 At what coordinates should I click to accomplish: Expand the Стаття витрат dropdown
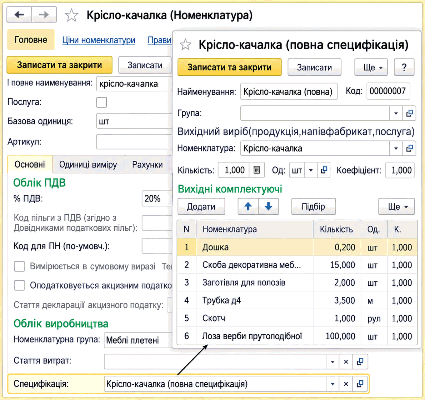click(x=332, y=361)
